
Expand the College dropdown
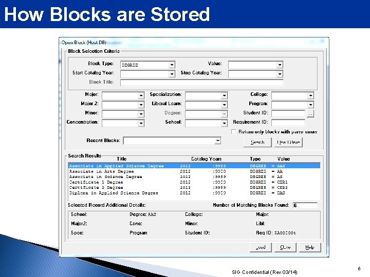click(x=310, y=95)
